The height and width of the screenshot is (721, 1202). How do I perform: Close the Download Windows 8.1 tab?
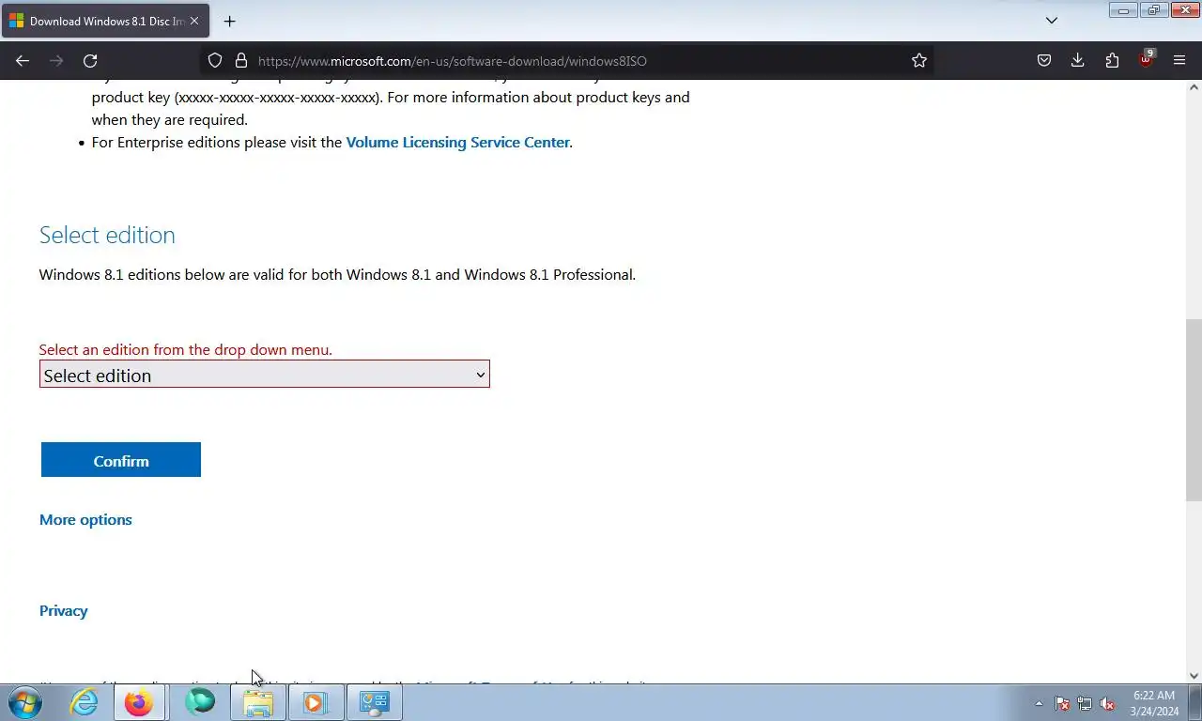(194, 21)
